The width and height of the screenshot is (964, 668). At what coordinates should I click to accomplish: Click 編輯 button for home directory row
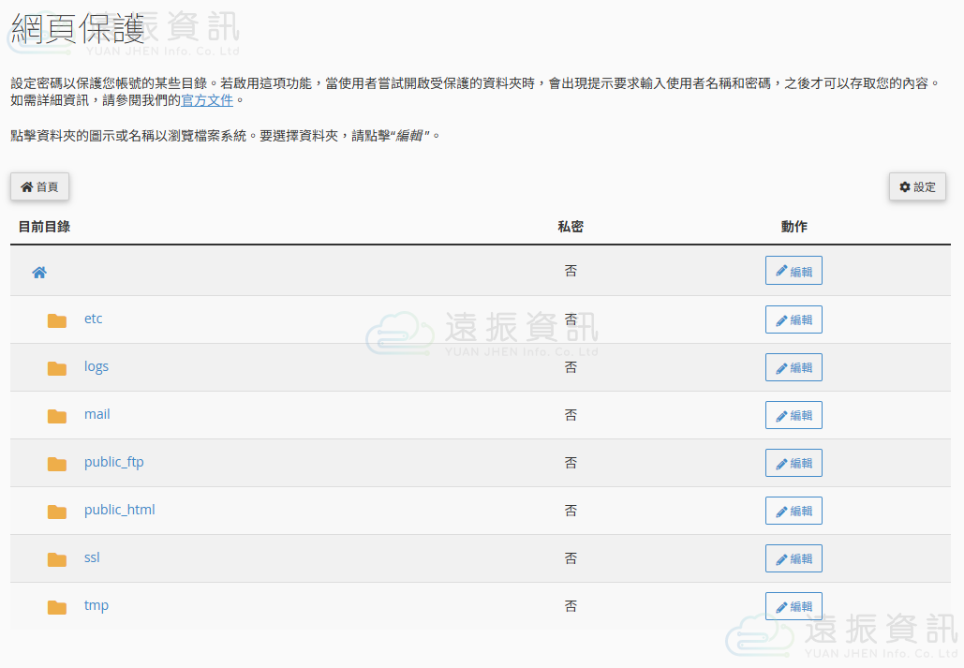(793, 272)
